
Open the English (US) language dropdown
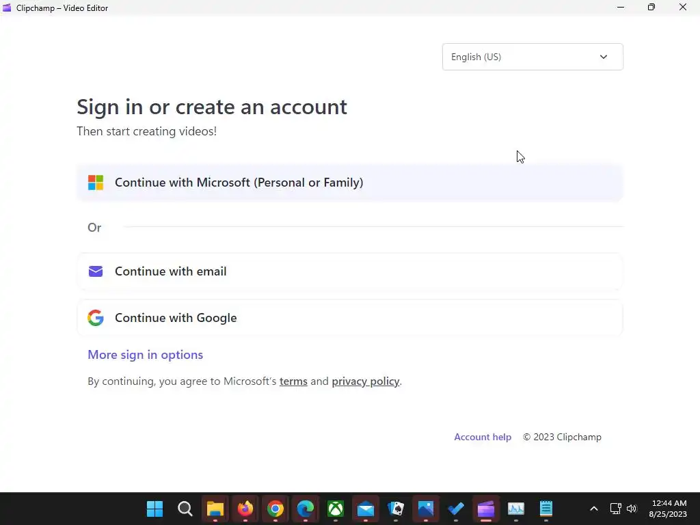(533, 57)
